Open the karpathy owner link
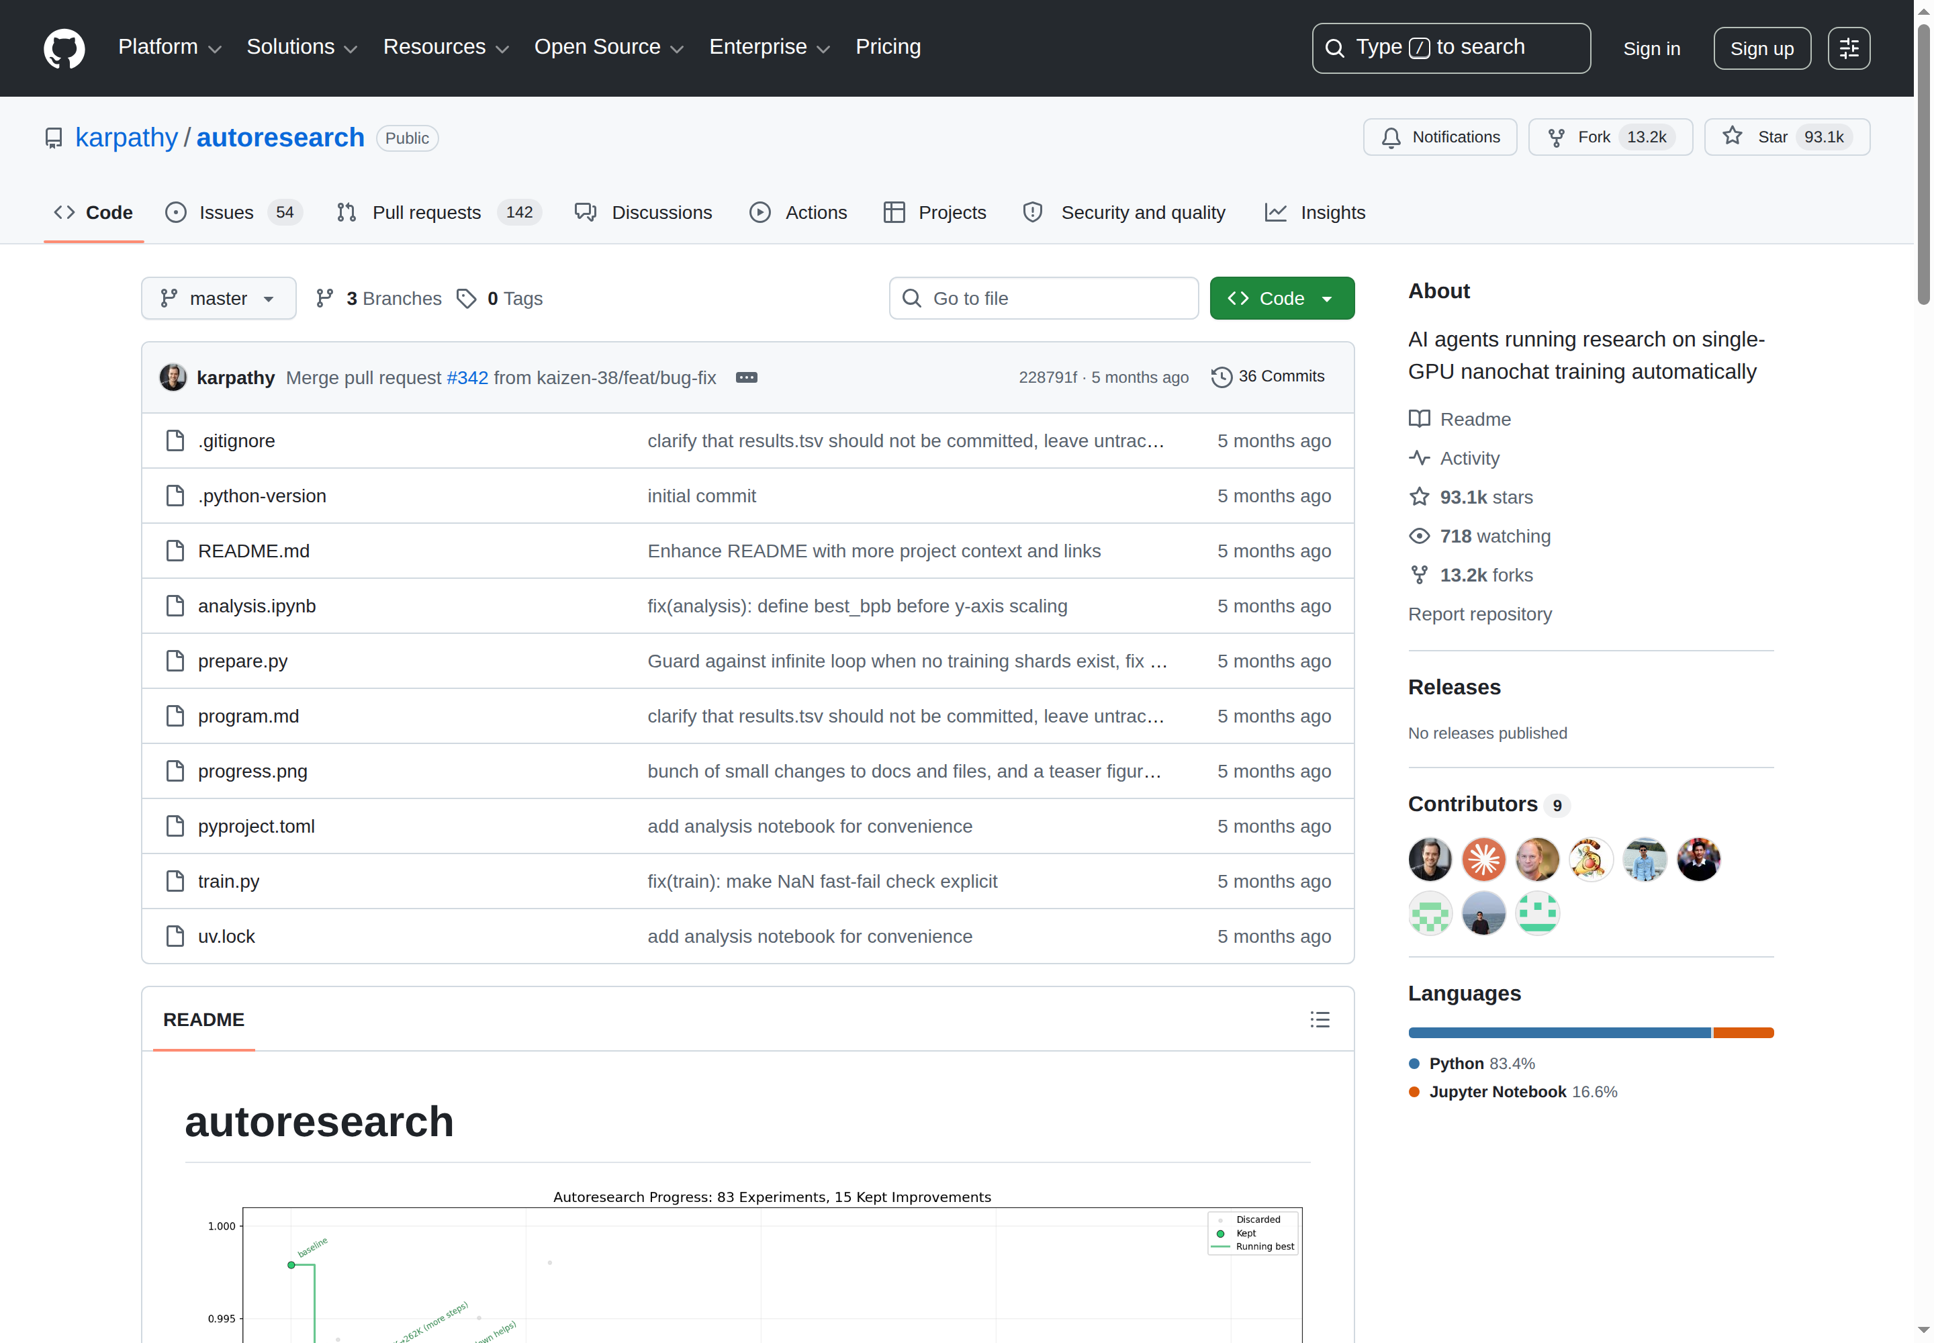1934x1343 pixels. click(126, 137)
